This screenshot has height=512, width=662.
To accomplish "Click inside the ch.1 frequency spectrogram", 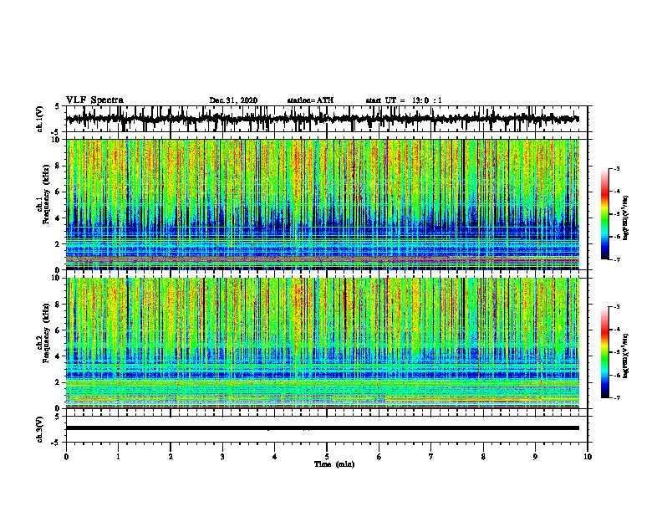I will pos(323,204).
